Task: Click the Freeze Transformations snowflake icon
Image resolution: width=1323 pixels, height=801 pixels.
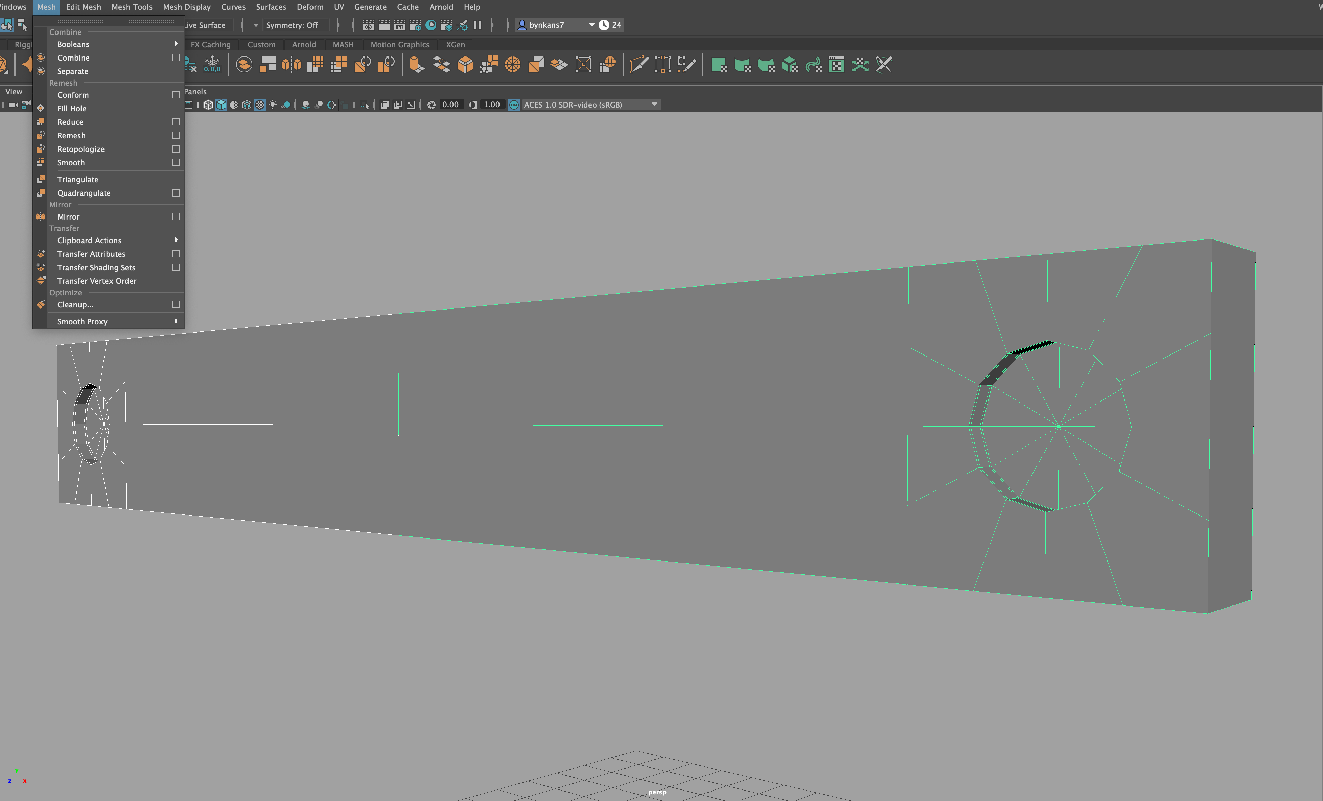Action: (x=212, y=64)
